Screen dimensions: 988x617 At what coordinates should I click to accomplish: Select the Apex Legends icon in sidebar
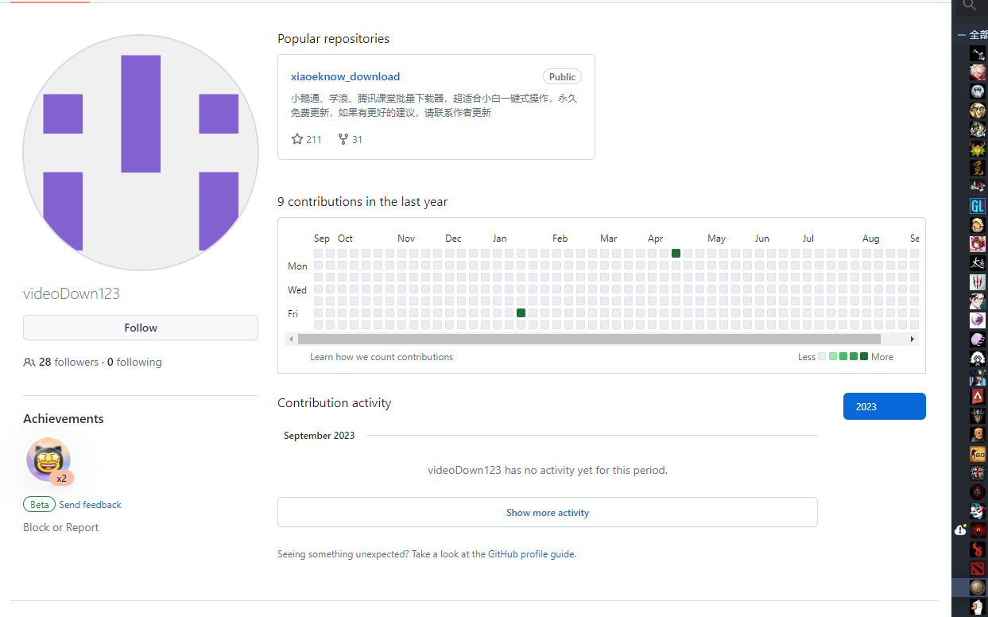978,396
